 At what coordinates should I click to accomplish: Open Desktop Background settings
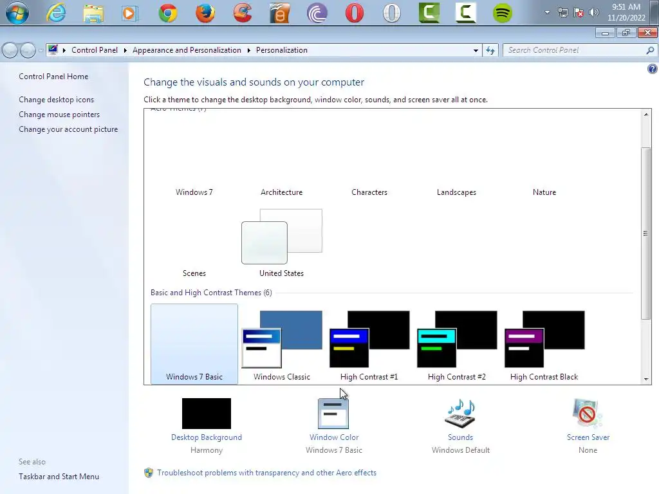207,426
